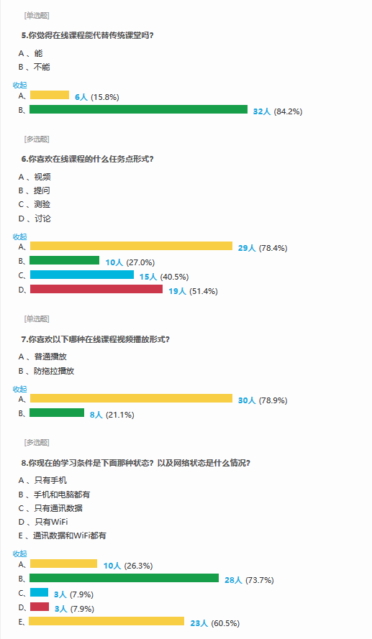Click option text 手机和电脑都有
This screenshot has height=639, width=372.
pos(62,495)
